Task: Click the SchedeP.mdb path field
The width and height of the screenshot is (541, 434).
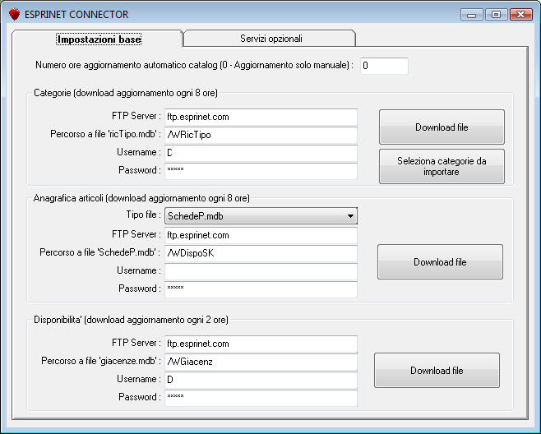Action: click(x=261, y=253)
